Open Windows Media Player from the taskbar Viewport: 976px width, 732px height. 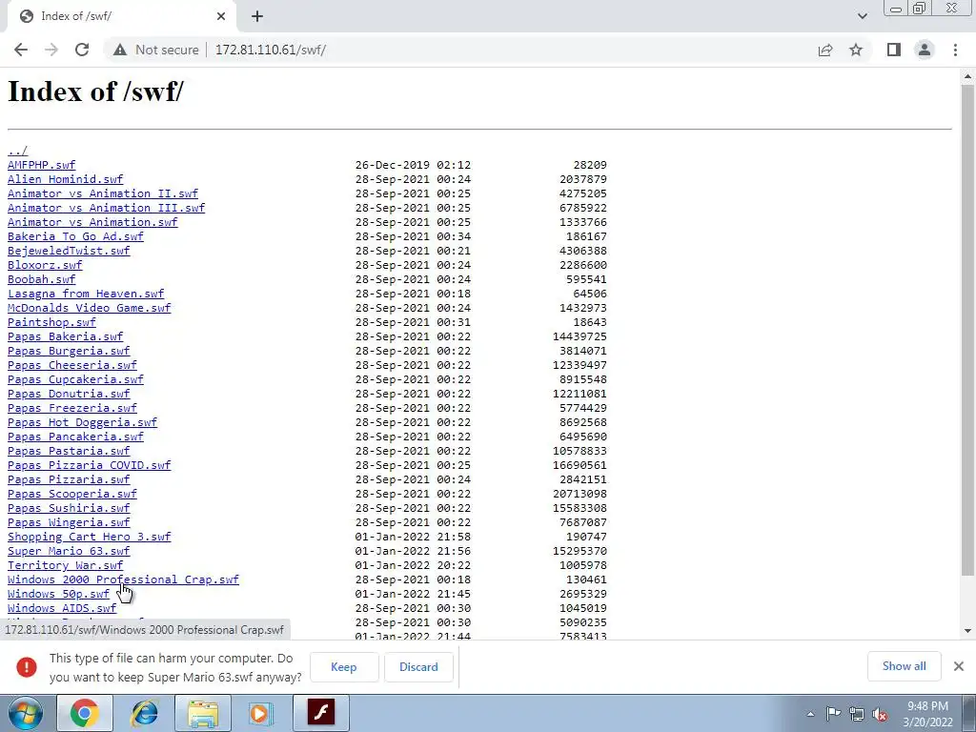(261, 713)
